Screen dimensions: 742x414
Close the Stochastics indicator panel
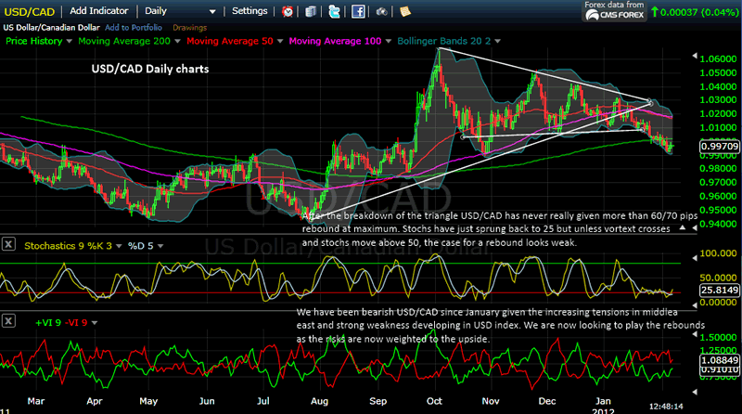pos(8,245)
